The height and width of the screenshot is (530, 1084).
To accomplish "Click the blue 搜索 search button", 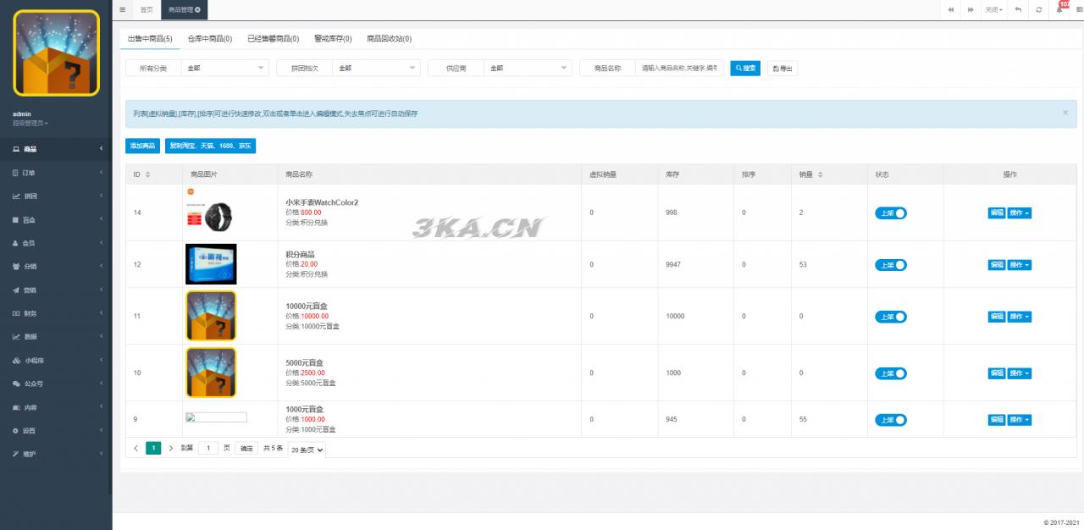I will [745, 69].
